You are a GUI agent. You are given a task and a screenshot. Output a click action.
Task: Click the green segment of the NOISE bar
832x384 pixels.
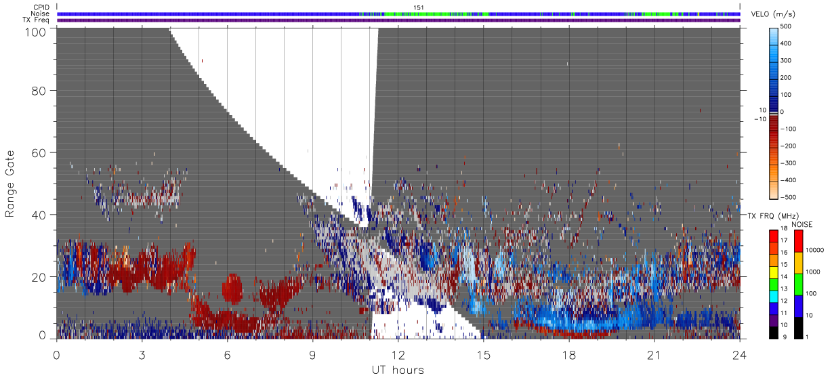pyautogui.click(x=799, y=284)
